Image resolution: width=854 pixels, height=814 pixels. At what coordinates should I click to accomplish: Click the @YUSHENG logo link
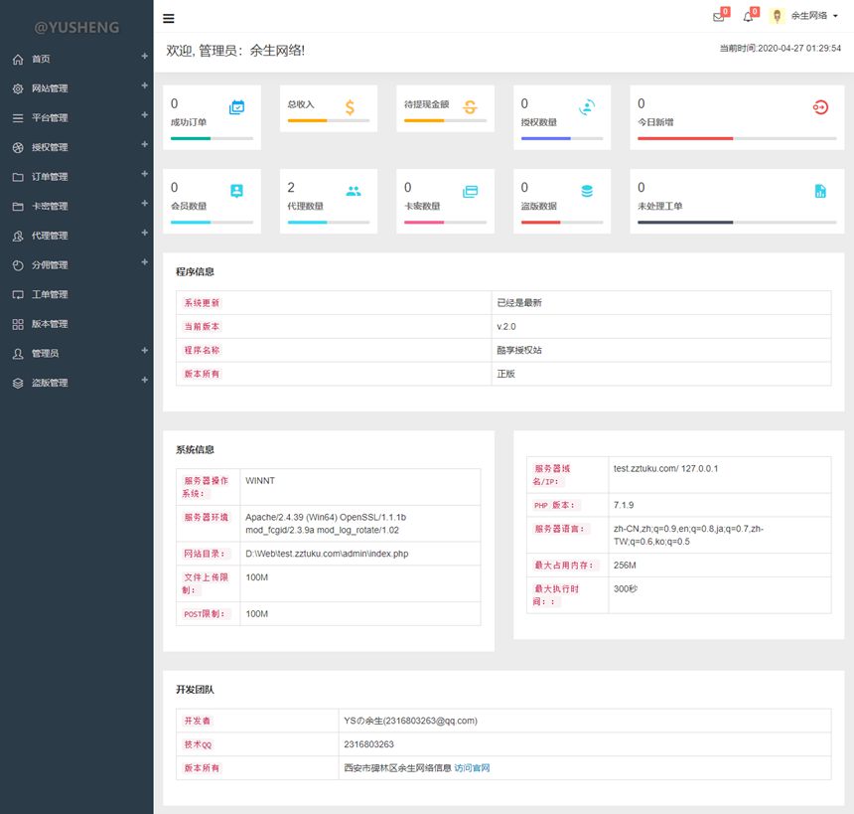[76, 27]
